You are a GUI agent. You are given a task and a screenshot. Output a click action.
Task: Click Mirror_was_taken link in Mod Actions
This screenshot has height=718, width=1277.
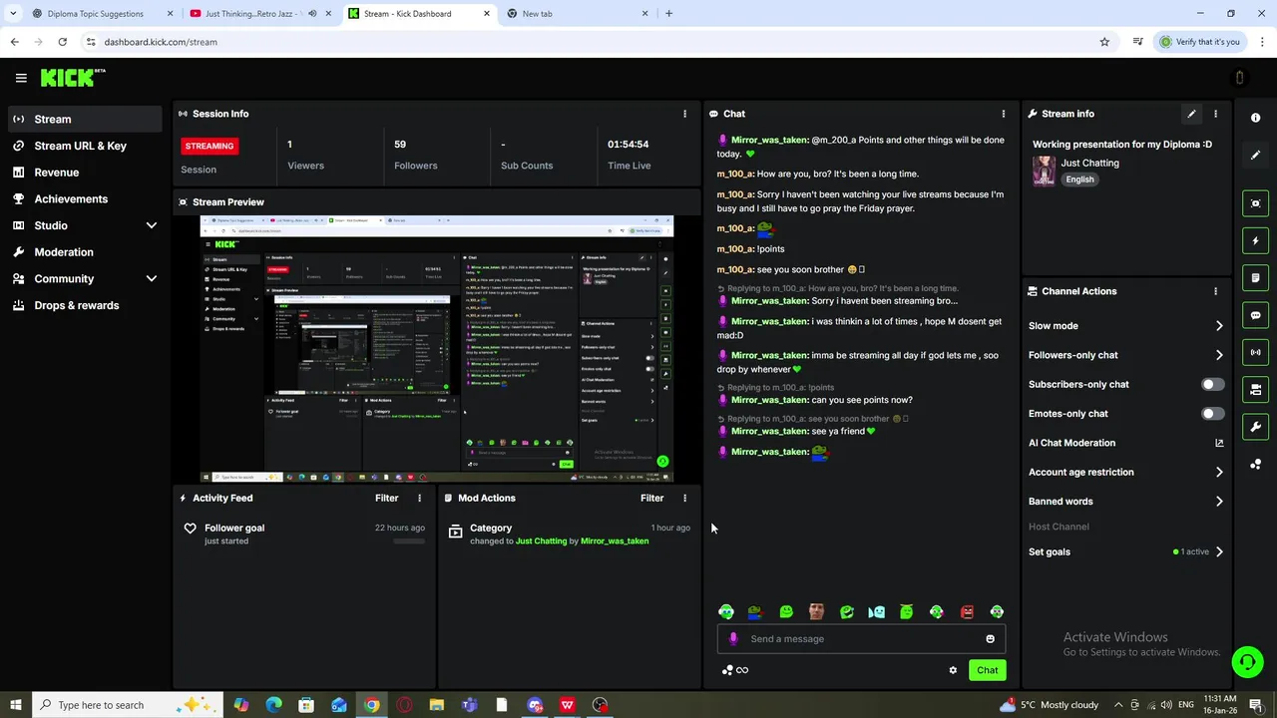coord(615,541)
